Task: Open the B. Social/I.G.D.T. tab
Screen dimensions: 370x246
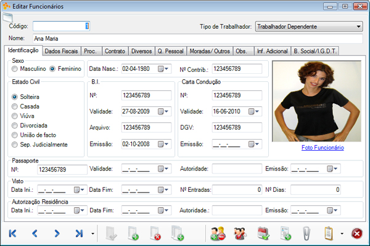Action: click(315, 51)
